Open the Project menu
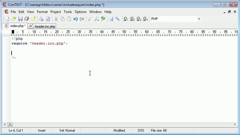240x135 pixels. coord(55,12)
